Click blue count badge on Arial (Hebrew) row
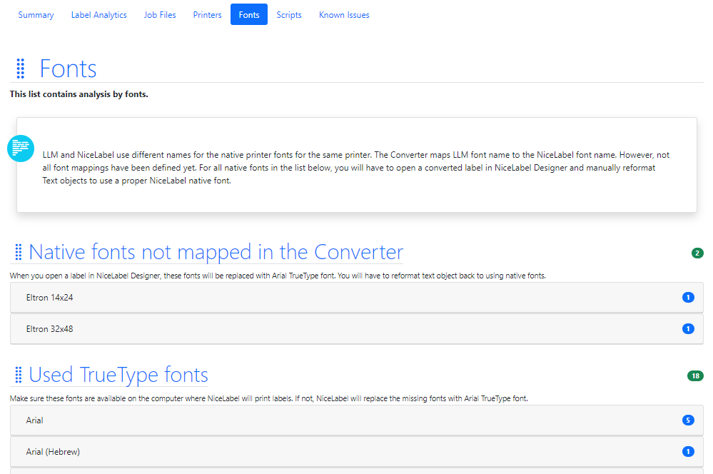Viewport: 713px width, 474px height. (x=688, y=452)
